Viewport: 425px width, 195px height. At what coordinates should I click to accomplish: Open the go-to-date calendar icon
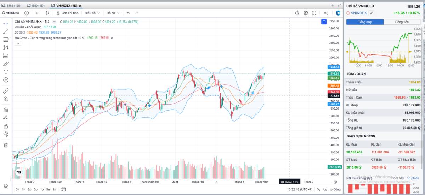pos(63,190)
